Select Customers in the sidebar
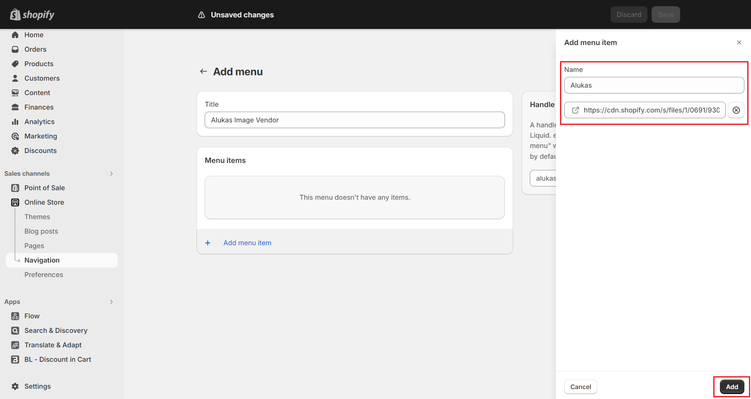 pos(42,79)
